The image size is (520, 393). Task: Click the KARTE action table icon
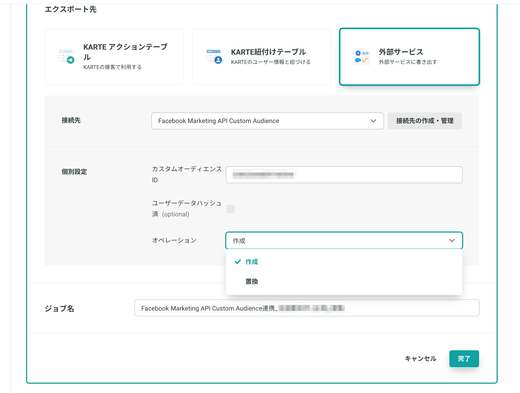[66, 56]
